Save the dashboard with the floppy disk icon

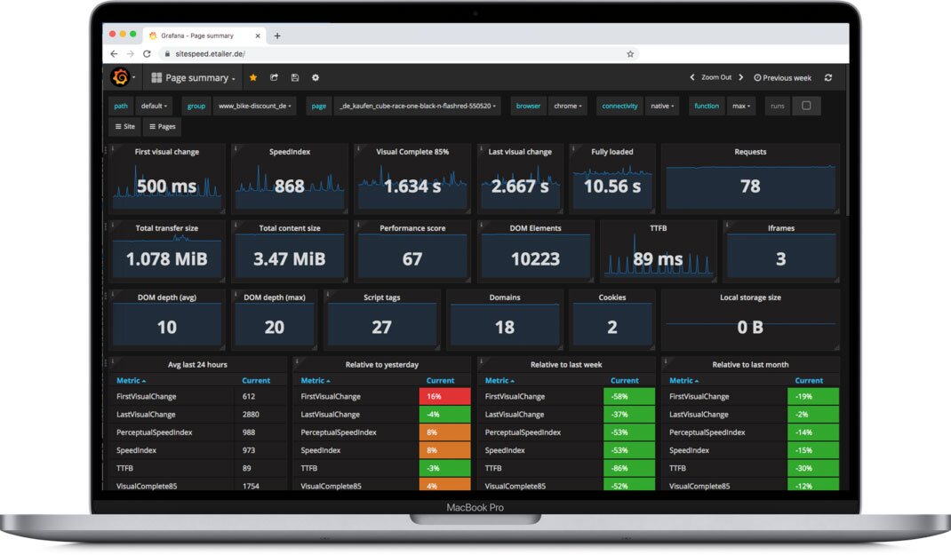tap(294, 78)
